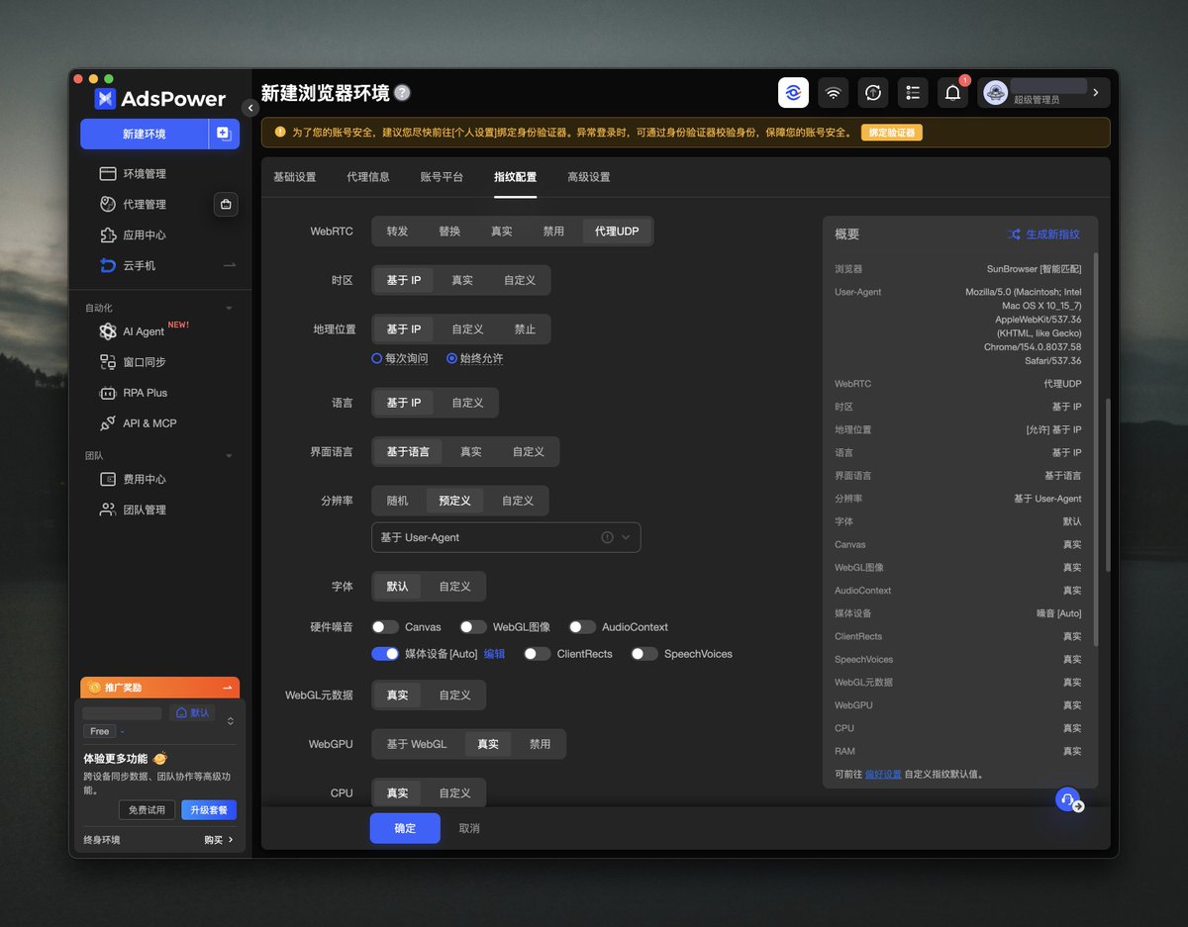The width and height of the screenshot is (1188, 927).
Task: Open the team switcher up-down arrows beside 默认
Action: click(231, 720)
